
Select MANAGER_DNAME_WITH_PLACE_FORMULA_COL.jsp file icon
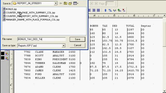(4, 20)
